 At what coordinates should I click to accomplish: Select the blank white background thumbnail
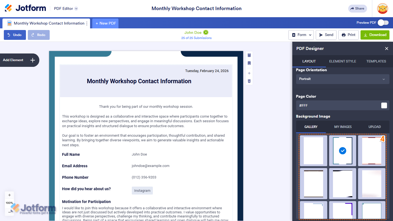pyautogui.click(x=313, y=151)
